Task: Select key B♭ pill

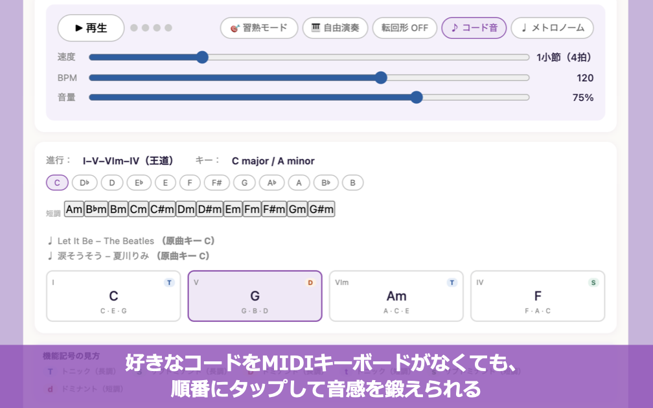Action: pyautogui.click(x=326, y=183)
